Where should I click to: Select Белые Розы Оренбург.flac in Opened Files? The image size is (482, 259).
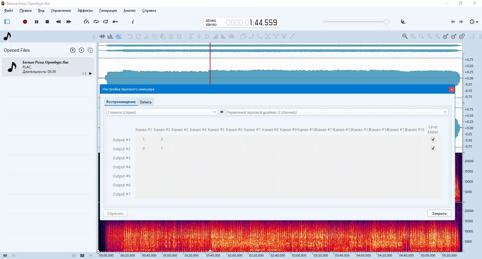(48, 67)
